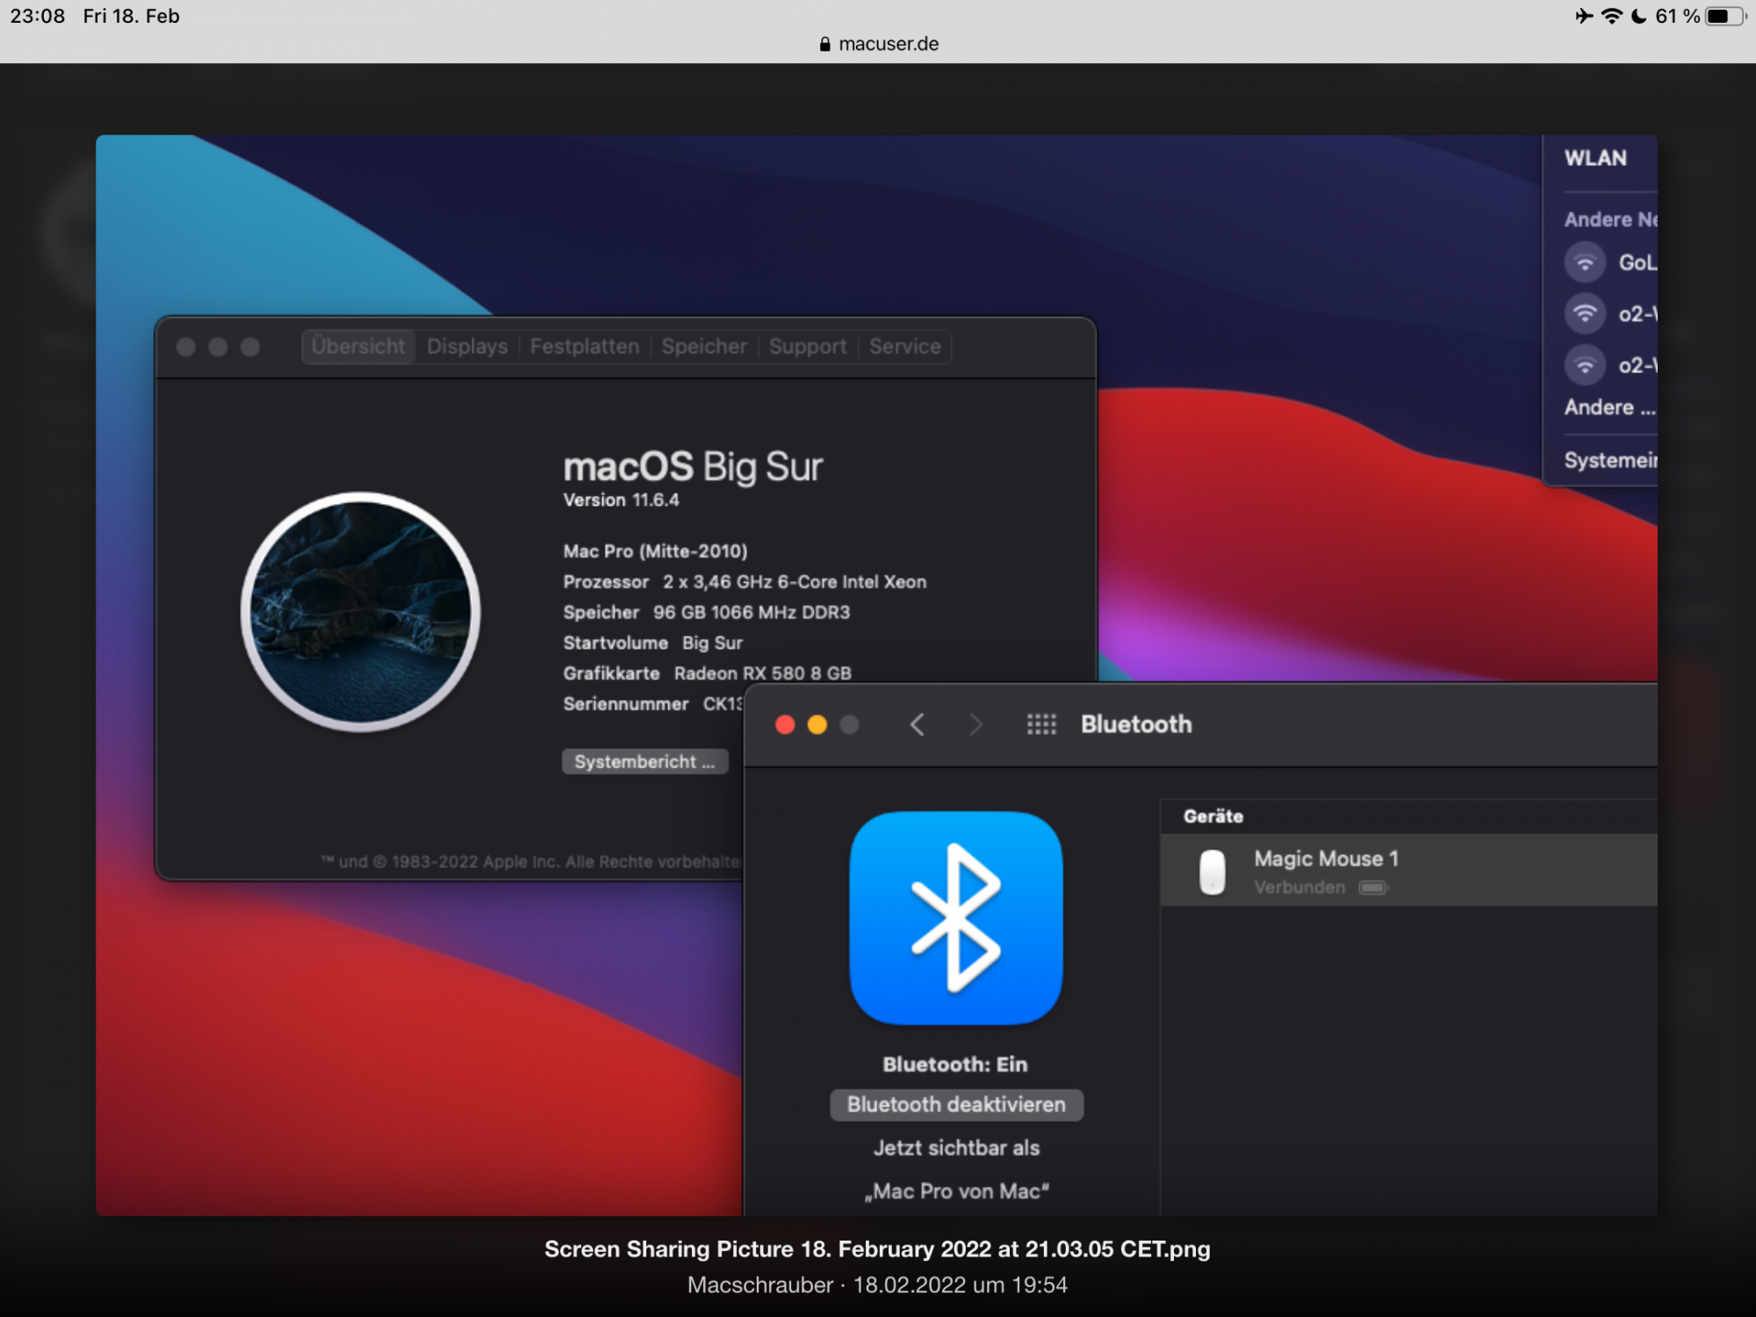Click the padlock icon beside macuser.de

824,44
